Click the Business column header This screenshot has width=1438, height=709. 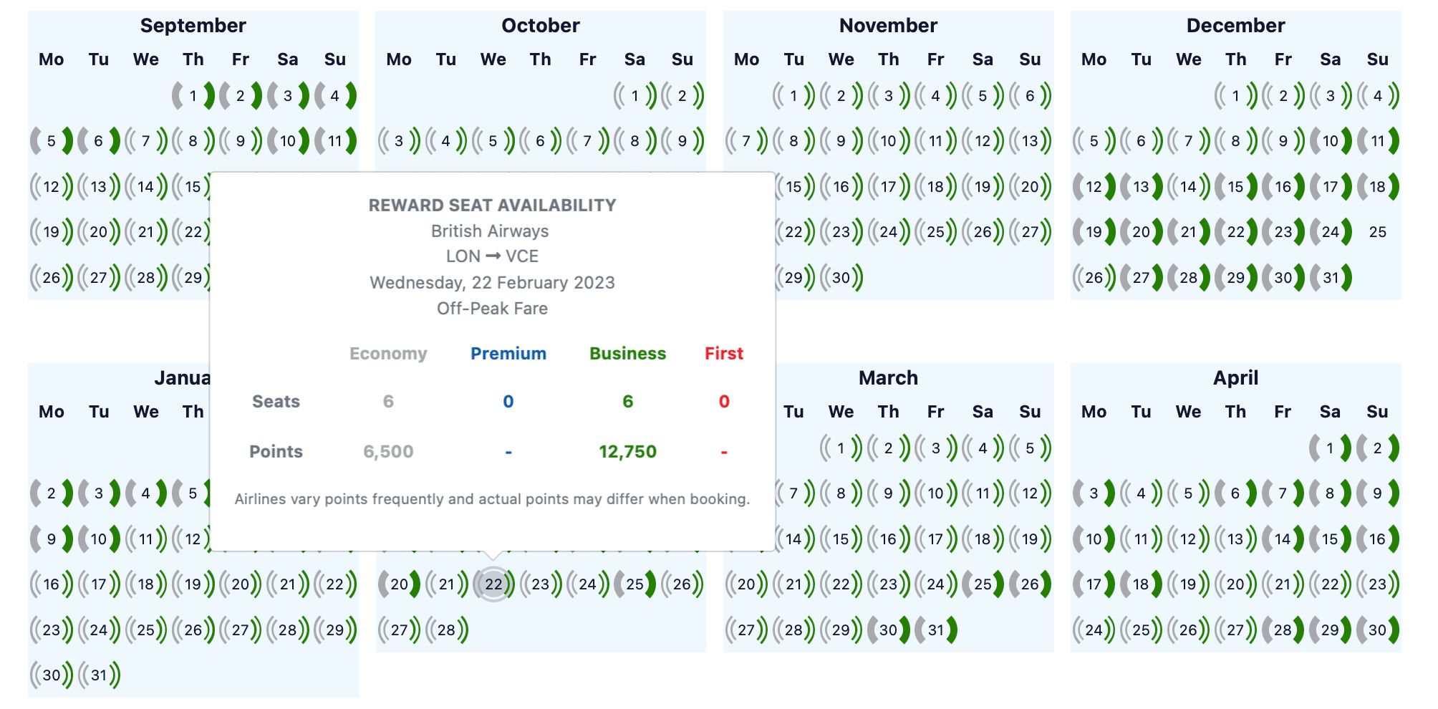click(627, 353)
